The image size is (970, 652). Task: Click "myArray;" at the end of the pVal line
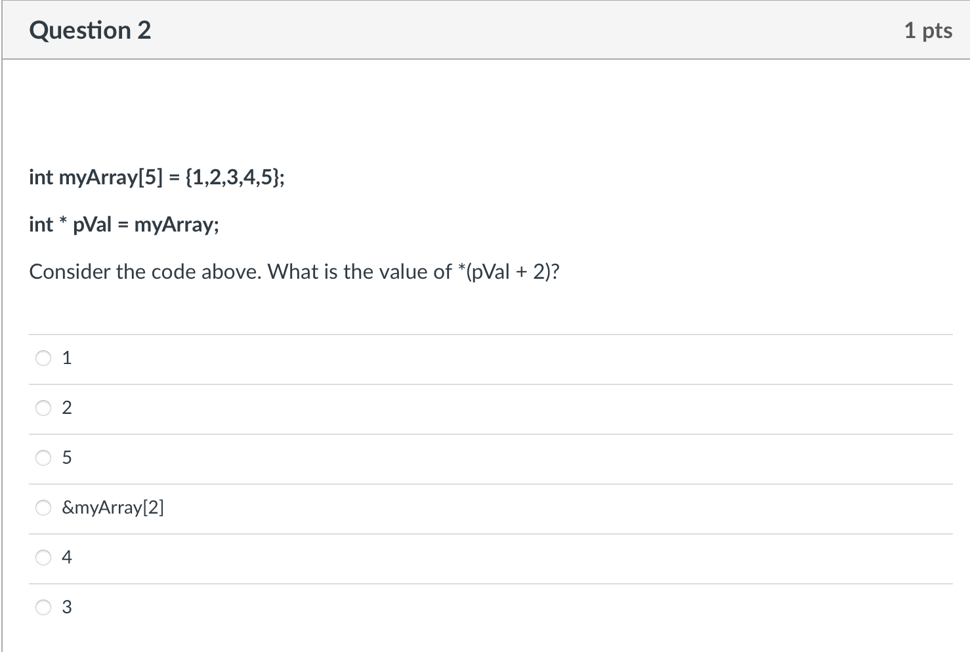(x=177, y=224)
